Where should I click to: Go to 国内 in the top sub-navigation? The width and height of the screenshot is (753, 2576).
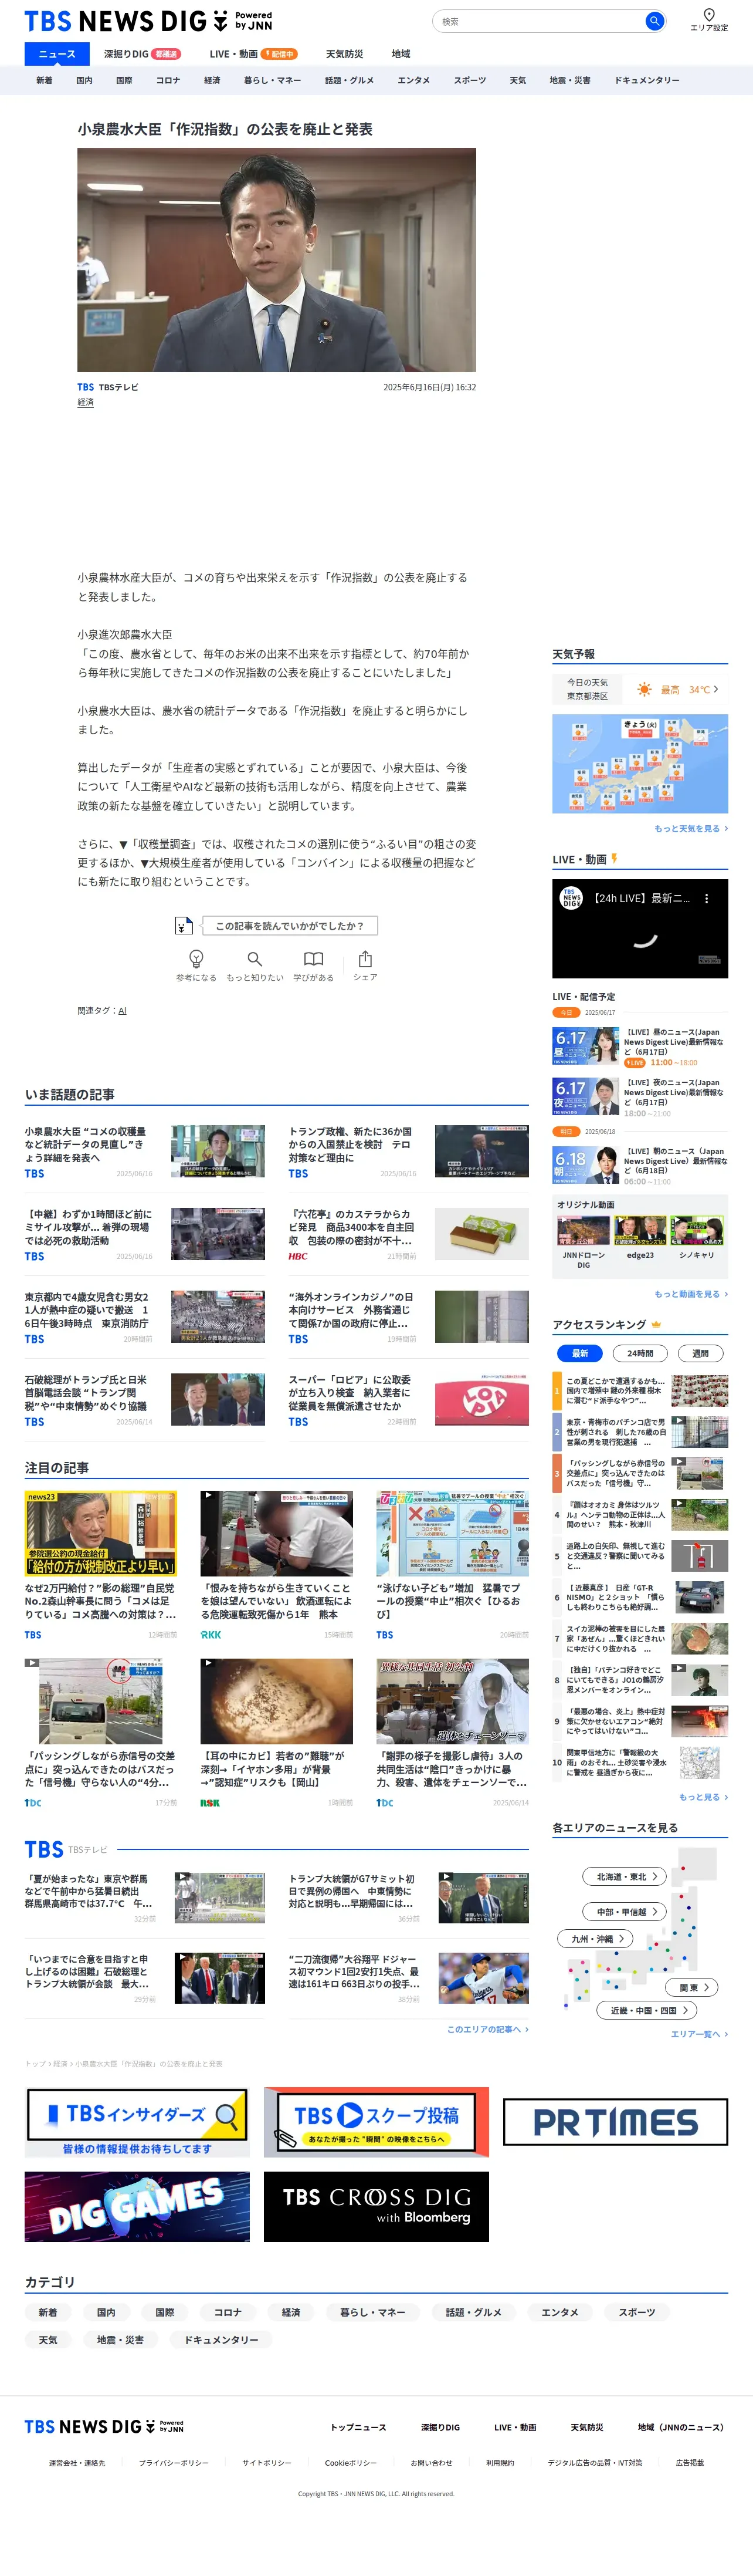point(84,80)
